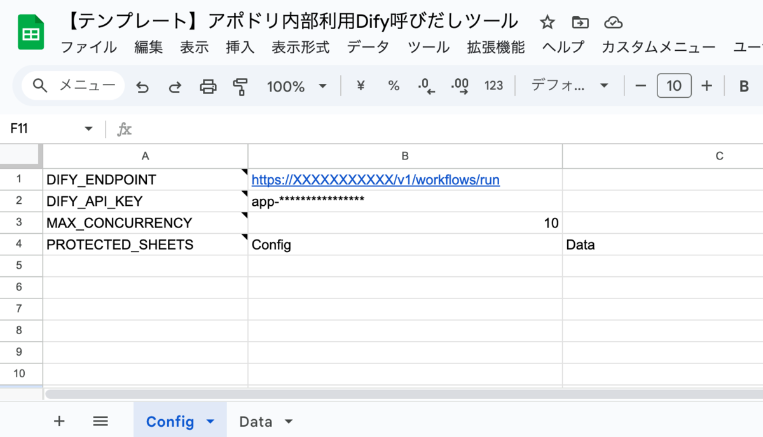The image size is (763, 437).
Task: Open the default font dropdown
Action: click(x=570, y=86)
